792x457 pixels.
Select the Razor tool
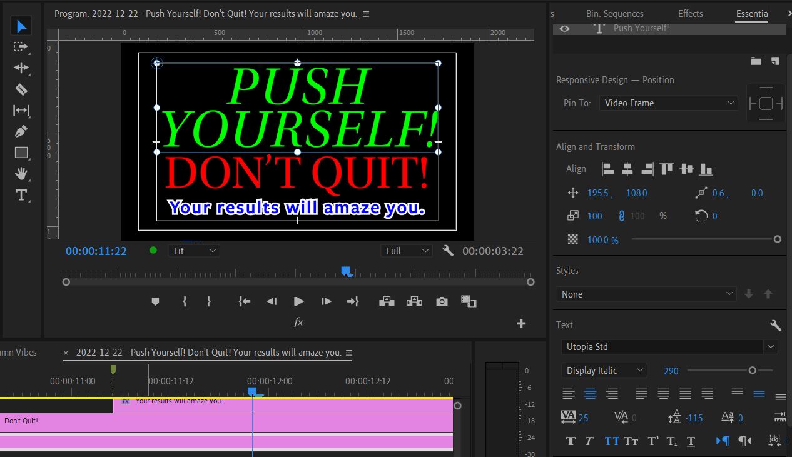click(x=21, y=89)
